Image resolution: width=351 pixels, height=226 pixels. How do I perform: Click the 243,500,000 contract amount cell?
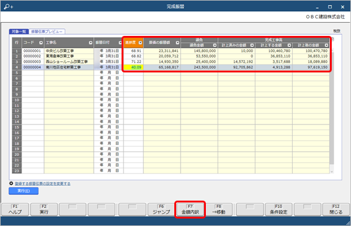(199, 67)
